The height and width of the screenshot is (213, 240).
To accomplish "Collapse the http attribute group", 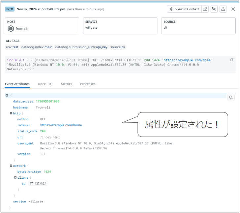I will (11, 113).
